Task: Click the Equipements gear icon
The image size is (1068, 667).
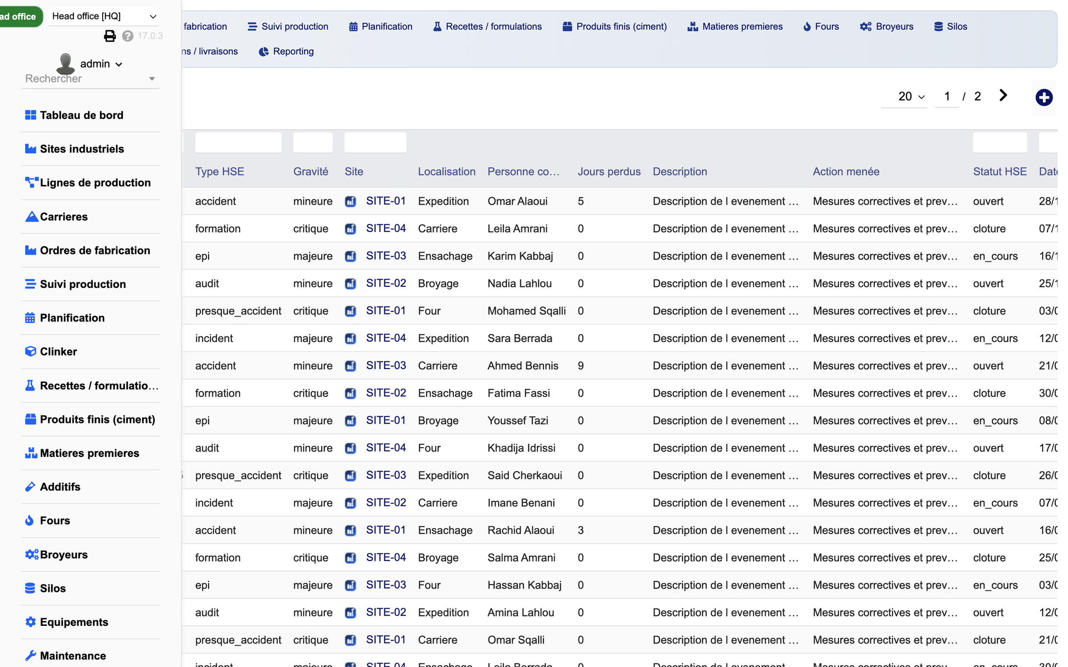Action: pyautogui.click(x=31, y=622)
